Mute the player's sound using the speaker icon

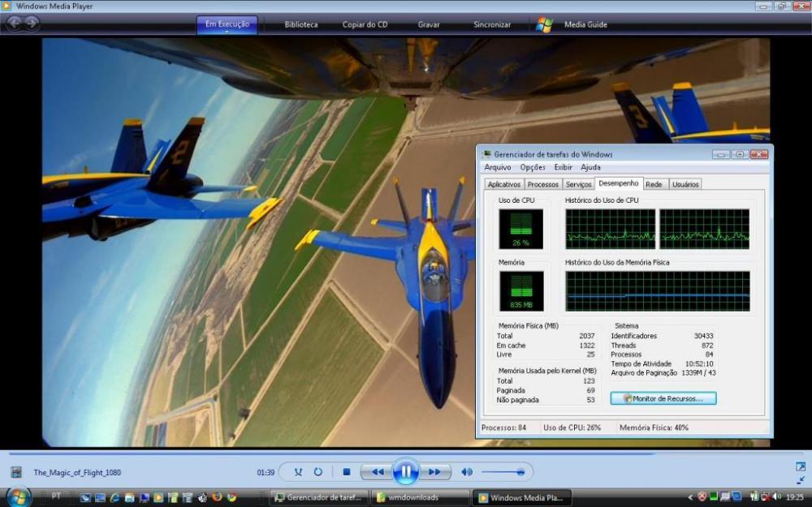pos(467,471)
